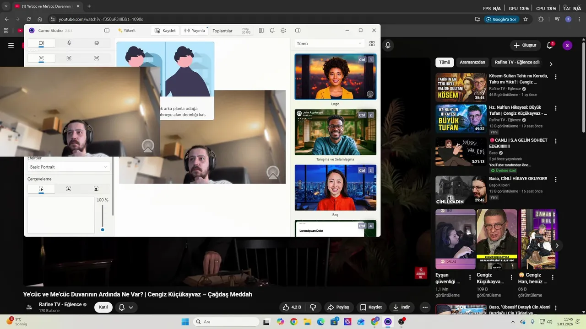Screen dimensions: 586x329
Task: Open Kösem Sultan video recommendation
Action: click(461, 87)
